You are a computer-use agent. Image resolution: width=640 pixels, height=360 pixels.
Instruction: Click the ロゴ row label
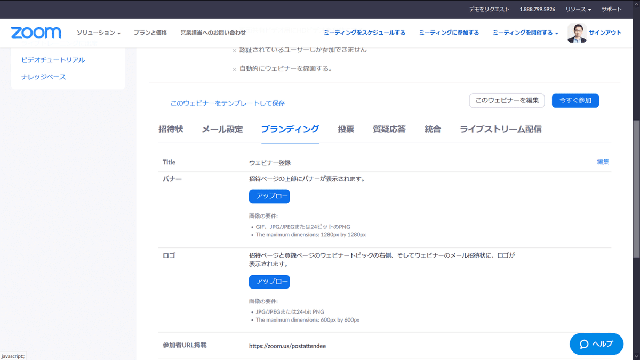169,256
